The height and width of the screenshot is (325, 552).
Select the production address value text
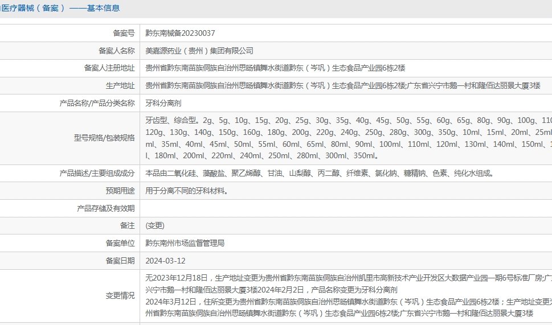(x=342, y=85)
